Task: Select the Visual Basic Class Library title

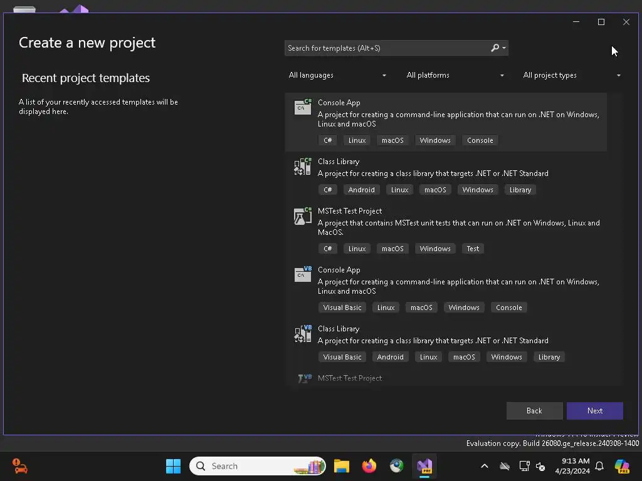Action: (x=339, y=329)
